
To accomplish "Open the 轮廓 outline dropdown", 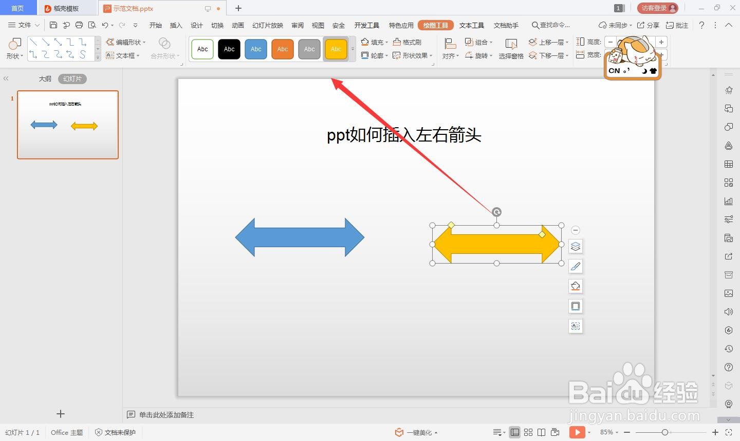I will (x=375, y=55).
